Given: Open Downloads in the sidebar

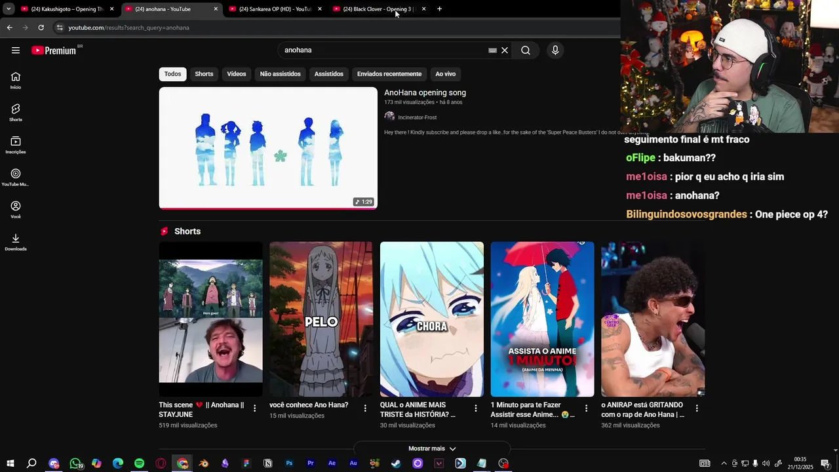Looking at the screenshot, I should point(16,242).
